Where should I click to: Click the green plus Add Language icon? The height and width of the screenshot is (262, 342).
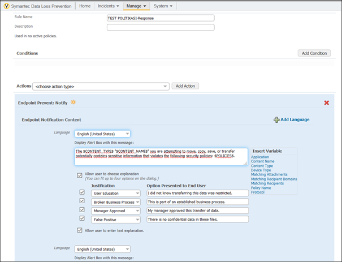[276, 119]
